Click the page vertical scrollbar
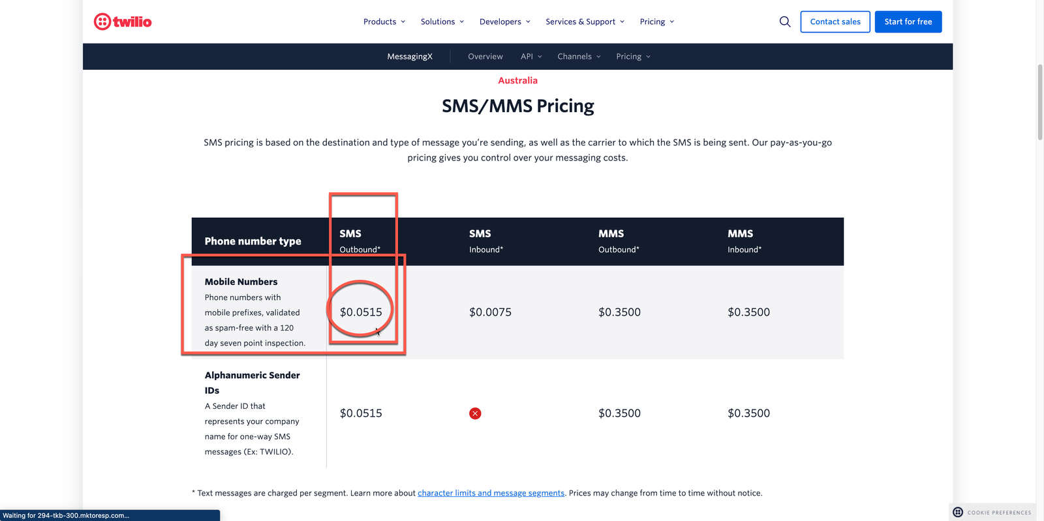 (1039, 102)
